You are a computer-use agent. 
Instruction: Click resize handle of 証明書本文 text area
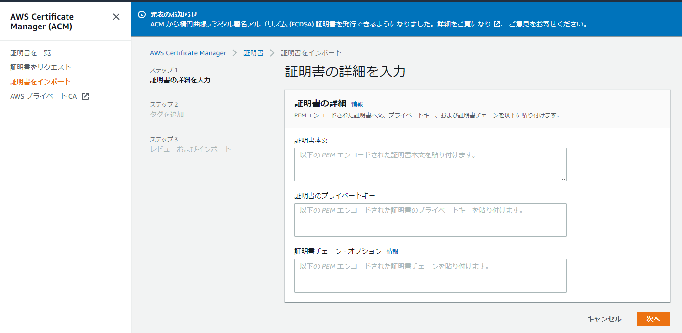click(563, 178)
